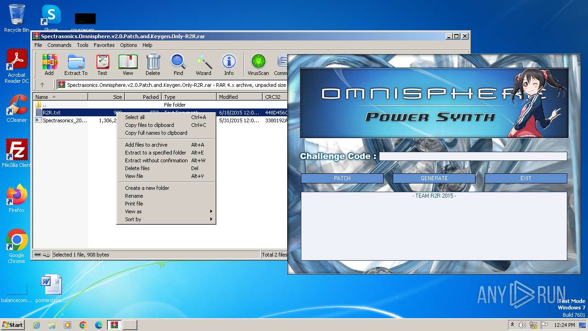Open the FileZilla Client desktop icon
Screen dimensions: 588x331
(x=17, y=153)
